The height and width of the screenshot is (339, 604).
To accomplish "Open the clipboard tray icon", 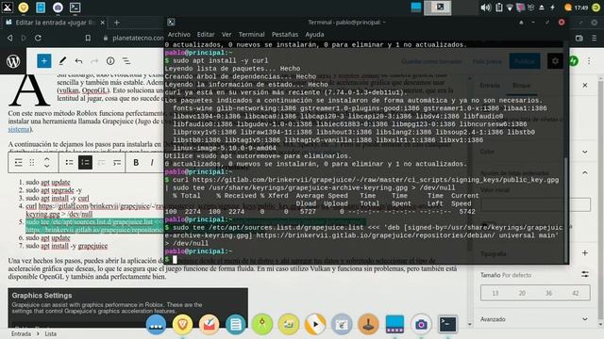I will pyautogui.click(x=499, y=8).
